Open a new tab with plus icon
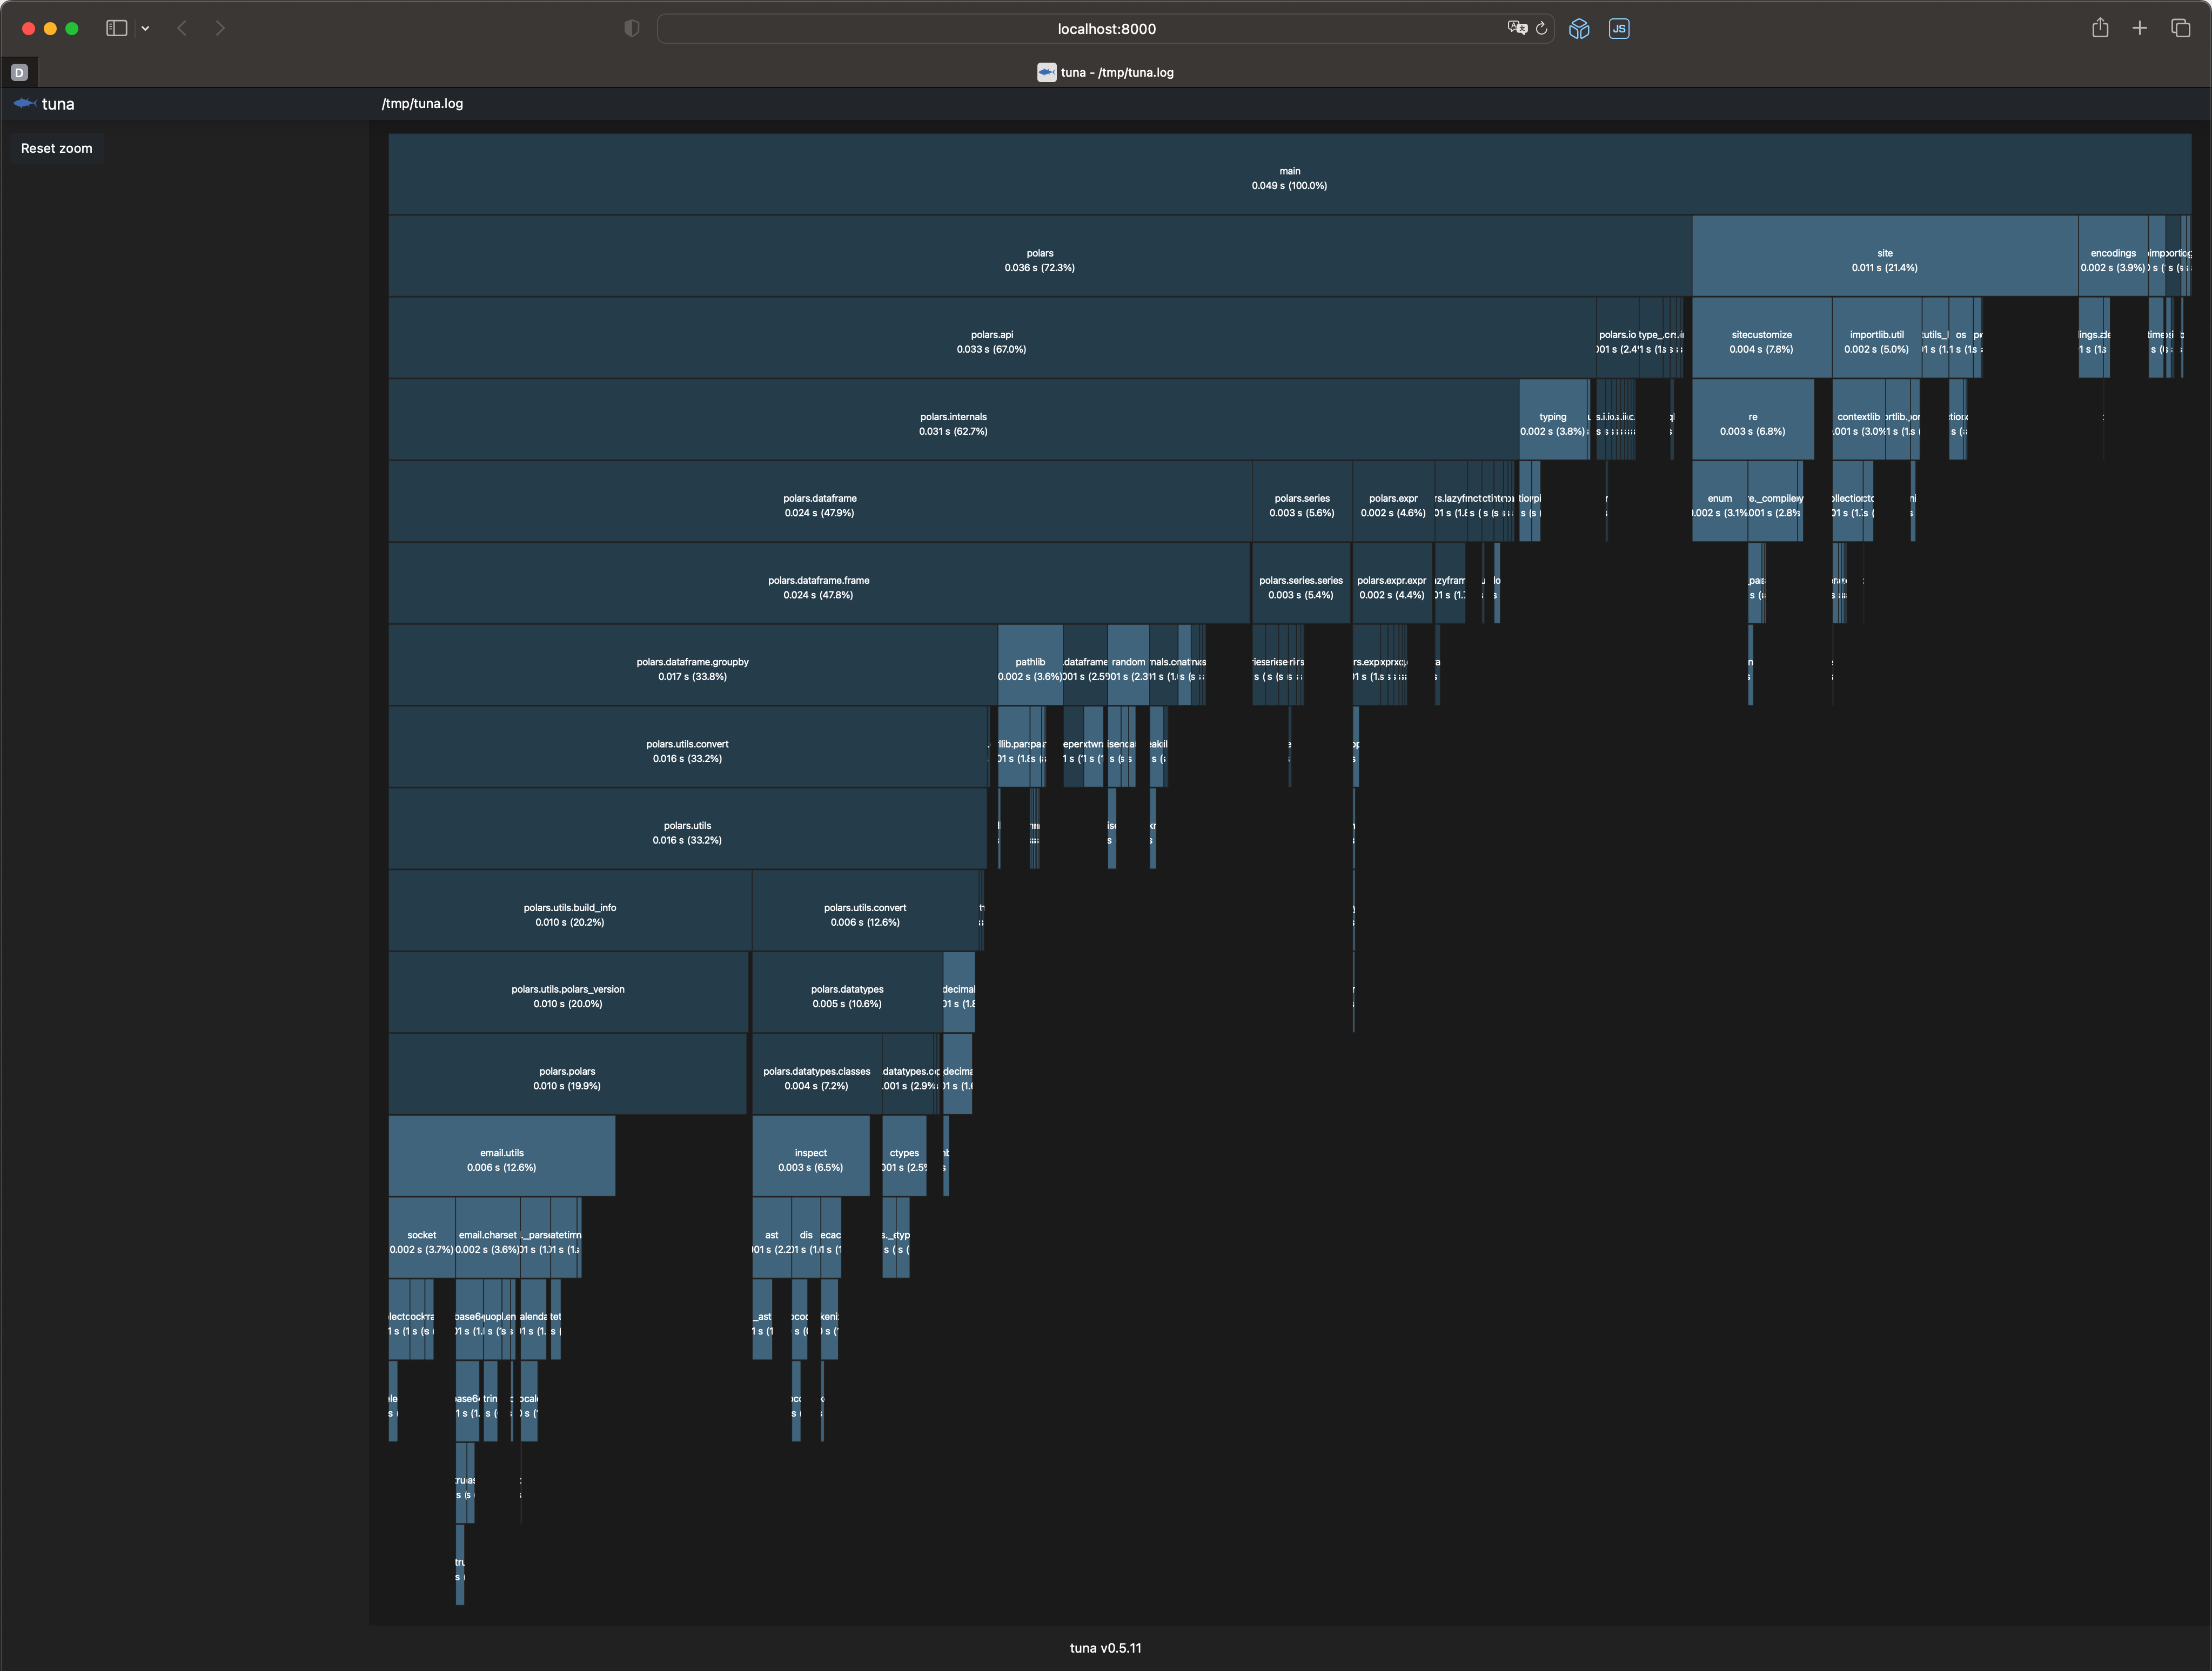The image size is (2212, 1671). click(x=2139, y=28)
